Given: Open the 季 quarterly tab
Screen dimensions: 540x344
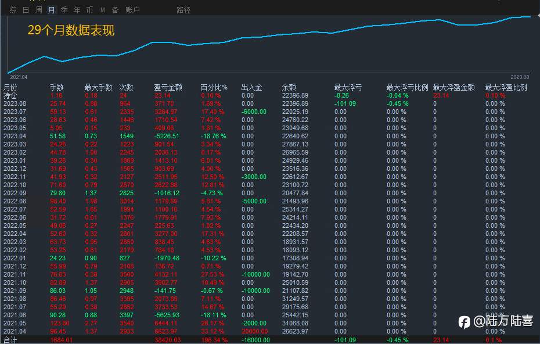Looking at the screenshot, I should 64,10.
